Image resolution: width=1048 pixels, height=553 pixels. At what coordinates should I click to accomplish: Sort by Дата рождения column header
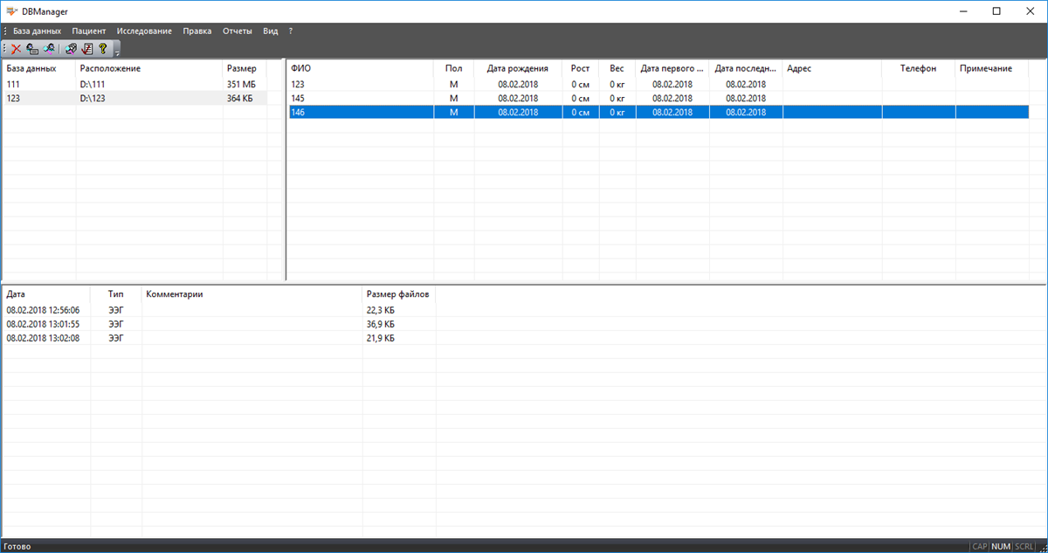click(518, 68)
